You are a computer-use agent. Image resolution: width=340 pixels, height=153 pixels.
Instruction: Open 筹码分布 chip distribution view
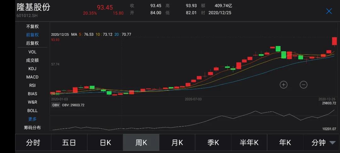(x=32, y=127)
